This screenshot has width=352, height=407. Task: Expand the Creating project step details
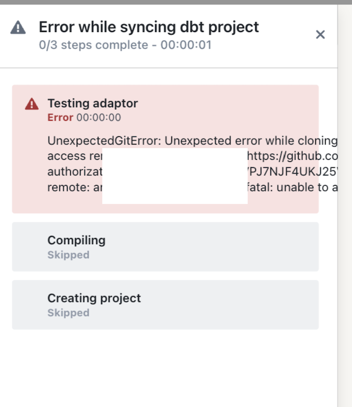click(165, 304)
